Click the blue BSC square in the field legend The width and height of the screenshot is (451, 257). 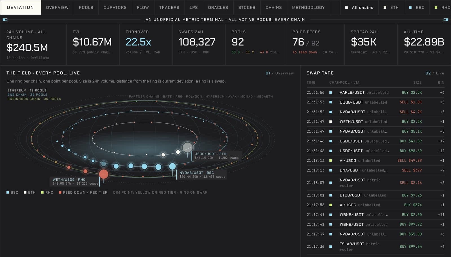tap(8, 193)
